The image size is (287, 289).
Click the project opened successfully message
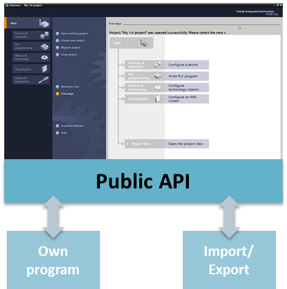(167, 32)
